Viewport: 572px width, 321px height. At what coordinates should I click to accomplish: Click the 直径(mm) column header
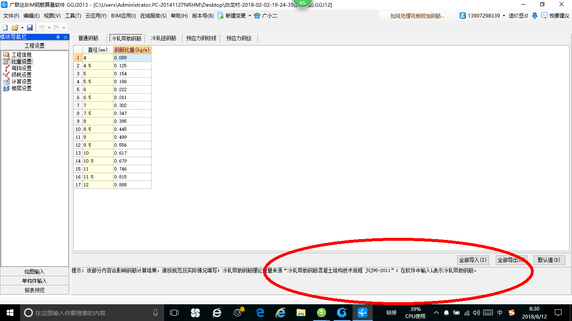coord(98,50)
